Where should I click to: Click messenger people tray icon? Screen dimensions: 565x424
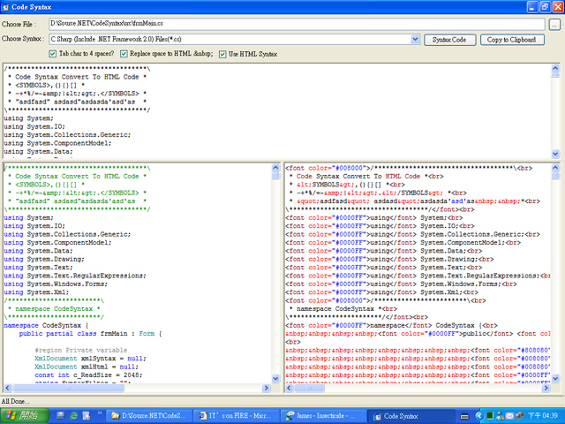point(500,416)
